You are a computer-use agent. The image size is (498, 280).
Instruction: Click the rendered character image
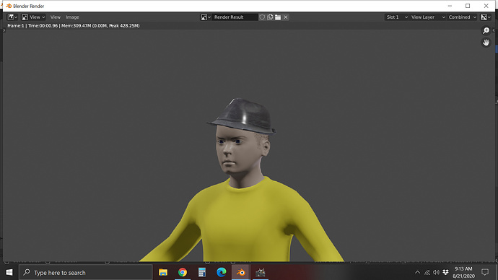tap(242, 180)
